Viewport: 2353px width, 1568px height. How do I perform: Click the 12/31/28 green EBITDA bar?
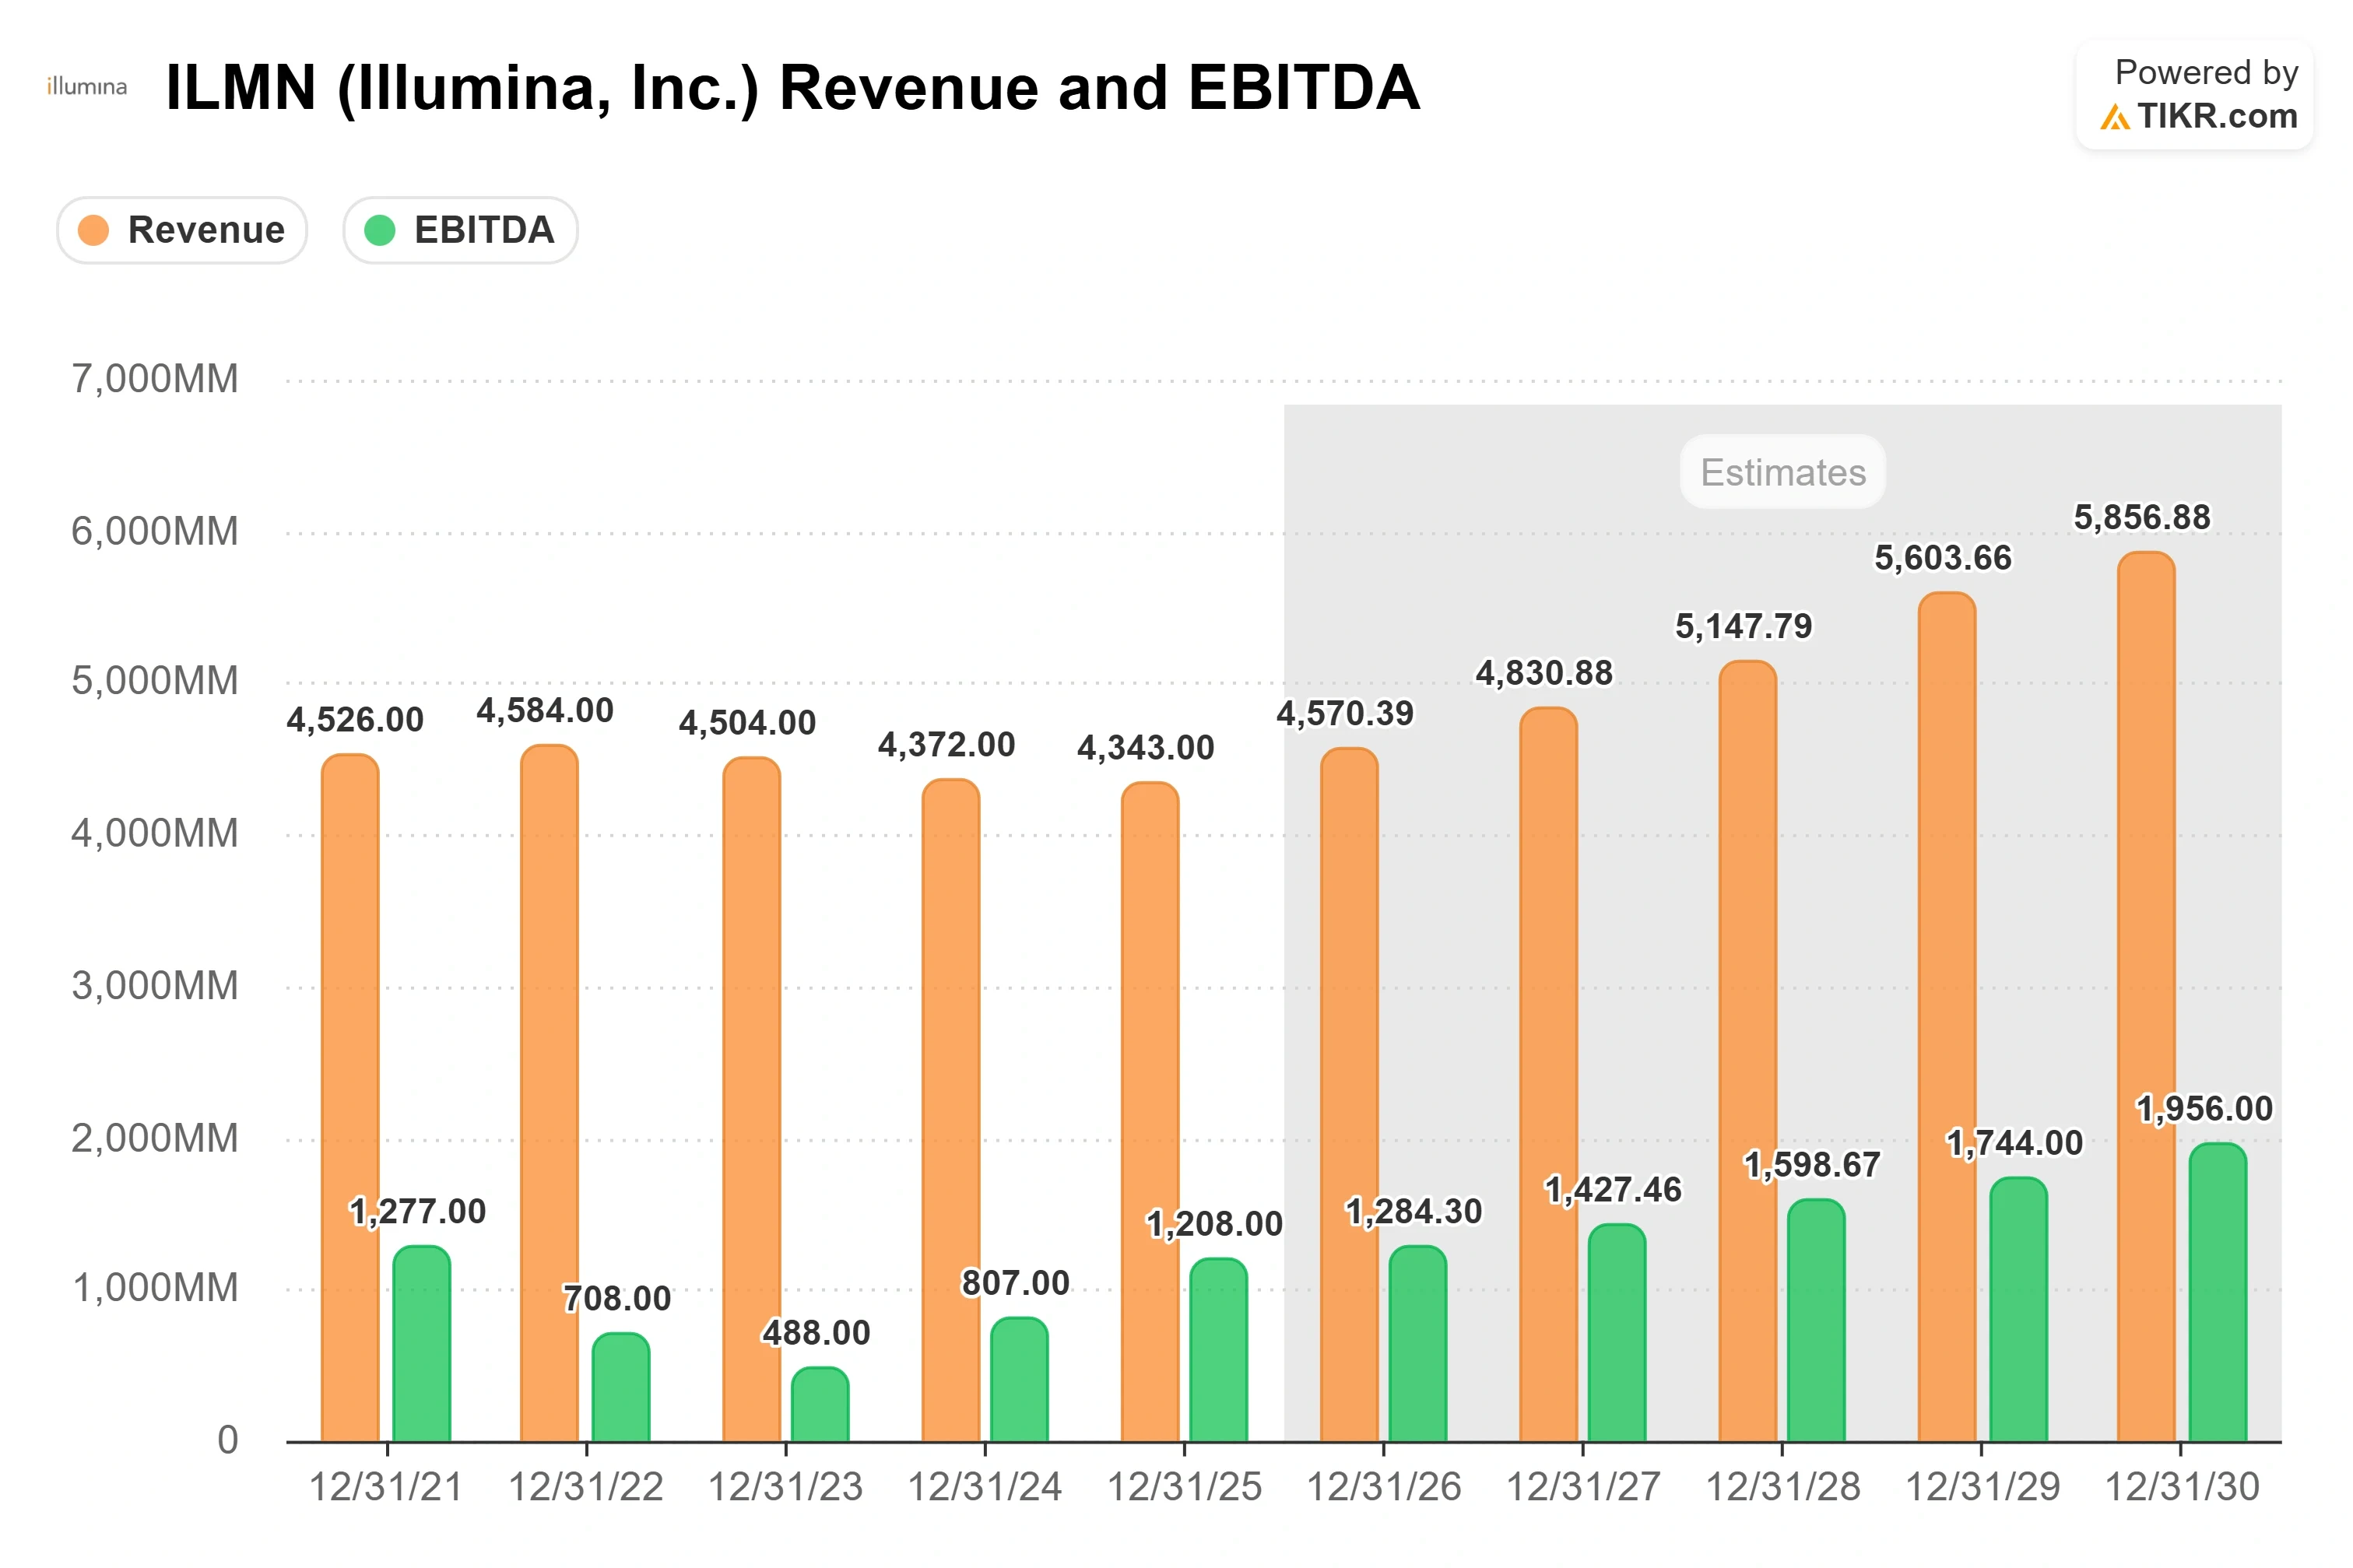[x=1815, y=1320]
